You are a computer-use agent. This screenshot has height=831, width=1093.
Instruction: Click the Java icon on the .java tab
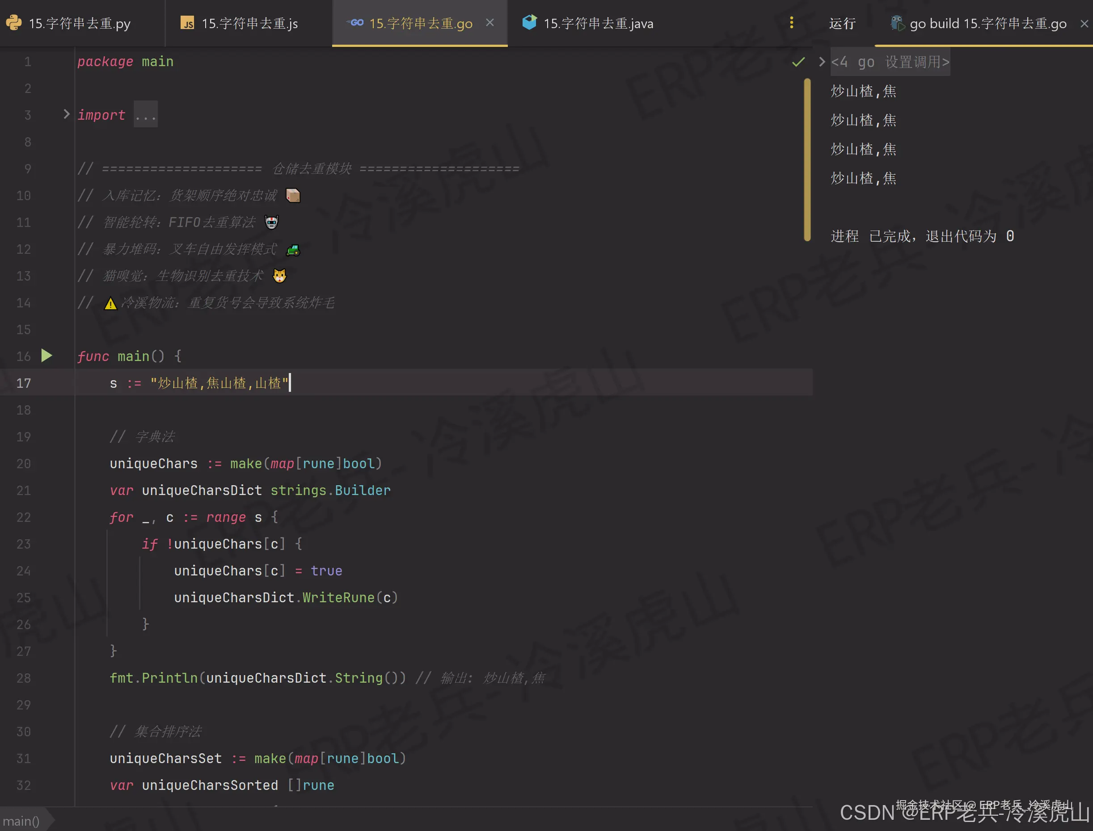click(529, 23)
